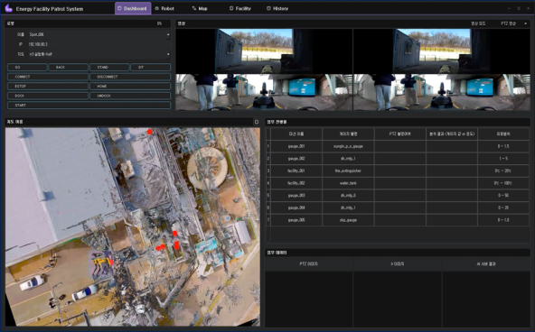Click the START button
This screenshot has width=535, height=332.
click(x=89, y=106)
